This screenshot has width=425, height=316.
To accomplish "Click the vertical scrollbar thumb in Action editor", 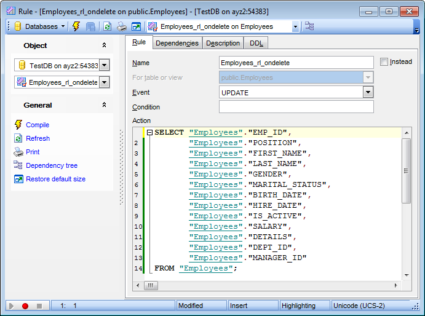I will (406, 171).
